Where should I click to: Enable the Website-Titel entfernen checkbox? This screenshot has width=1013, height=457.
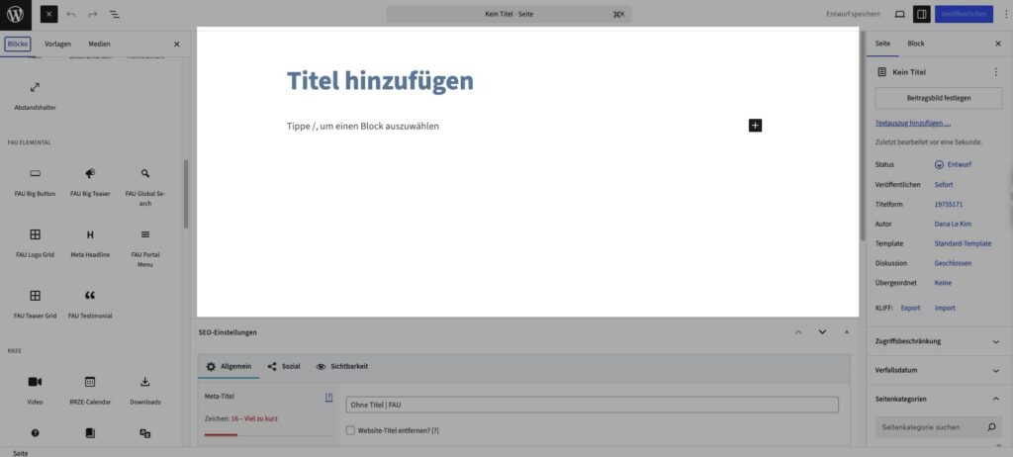pyautogui.click(x=351, y=430)
